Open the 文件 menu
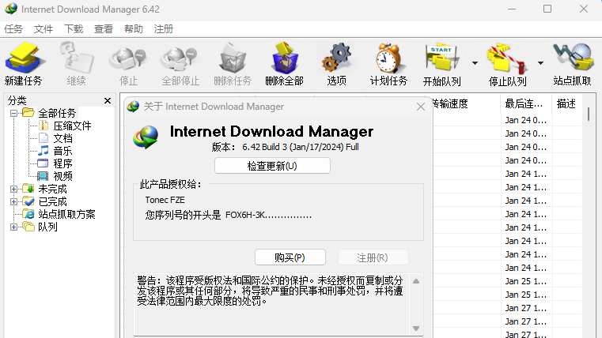Screen dimensions: 602x338 coord(44,29)
